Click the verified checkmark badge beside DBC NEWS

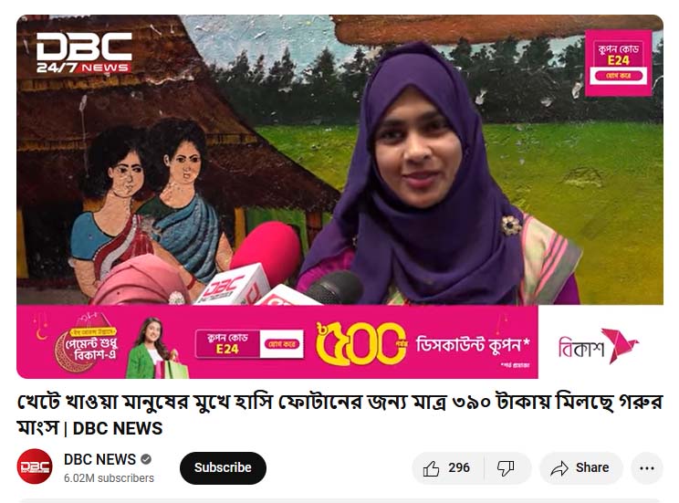tap(146, 459)
